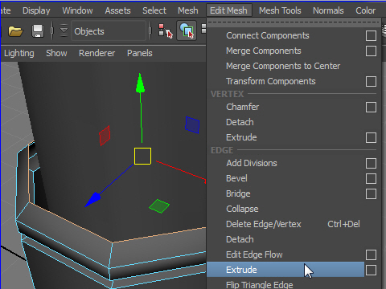Open options box for edge Bevel

[371, 179]
